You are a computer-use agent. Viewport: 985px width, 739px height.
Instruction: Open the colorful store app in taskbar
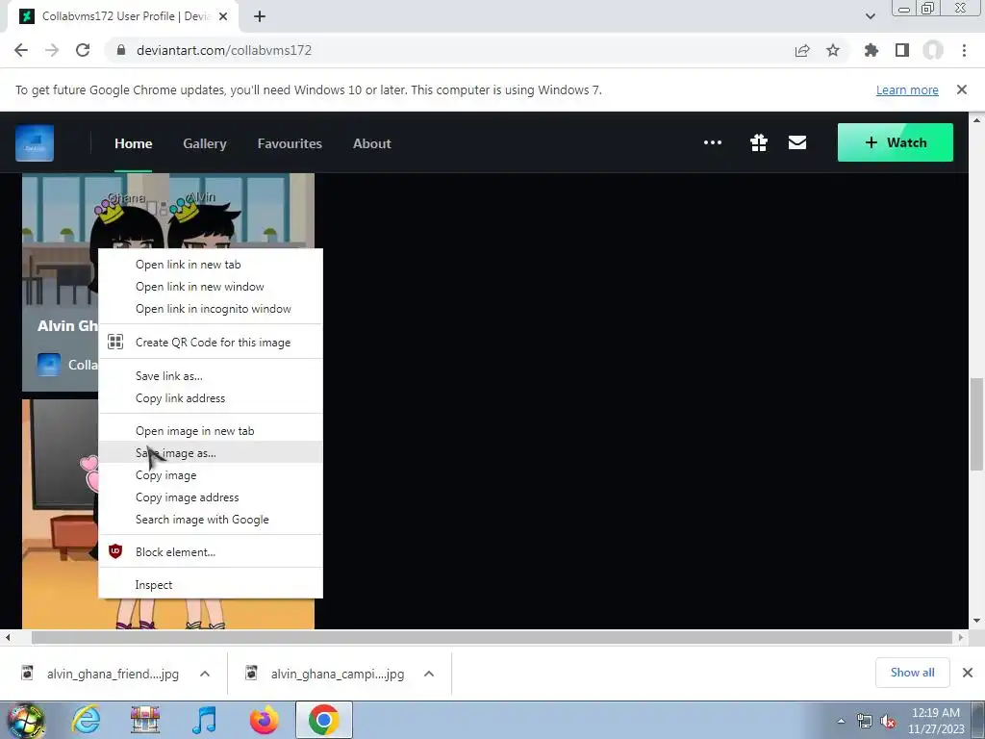click(145, 720)
